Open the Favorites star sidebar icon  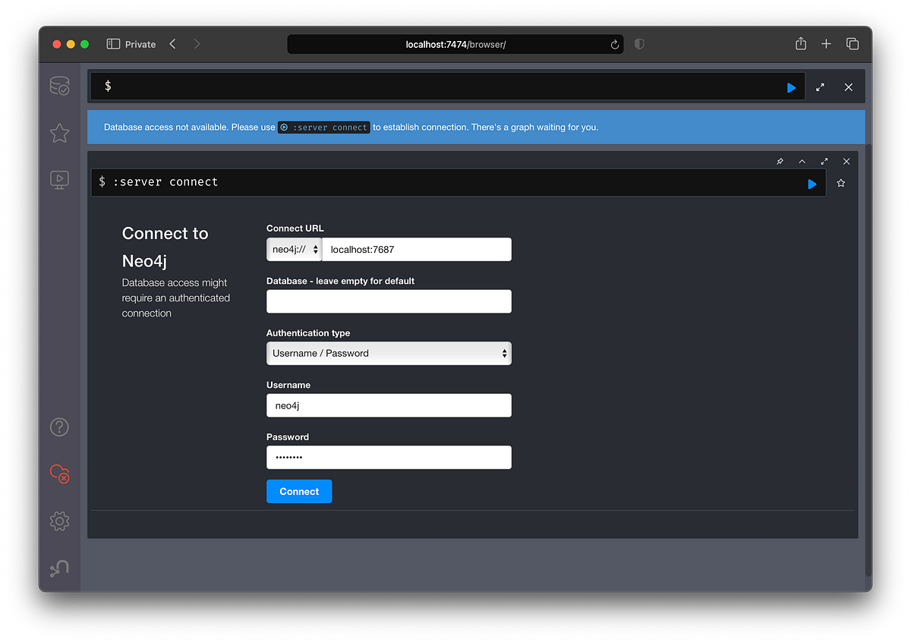[59, 134]
